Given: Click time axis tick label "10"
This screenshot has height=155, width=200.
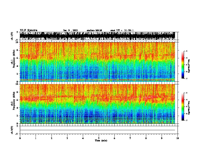Looking at the screenshot, I should tap(178, 138).
